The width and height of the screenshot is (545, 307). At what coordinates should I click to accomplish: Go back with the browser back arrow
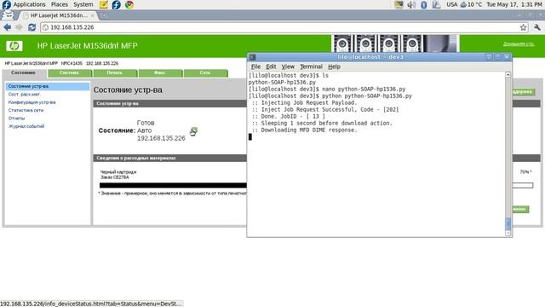7,27
